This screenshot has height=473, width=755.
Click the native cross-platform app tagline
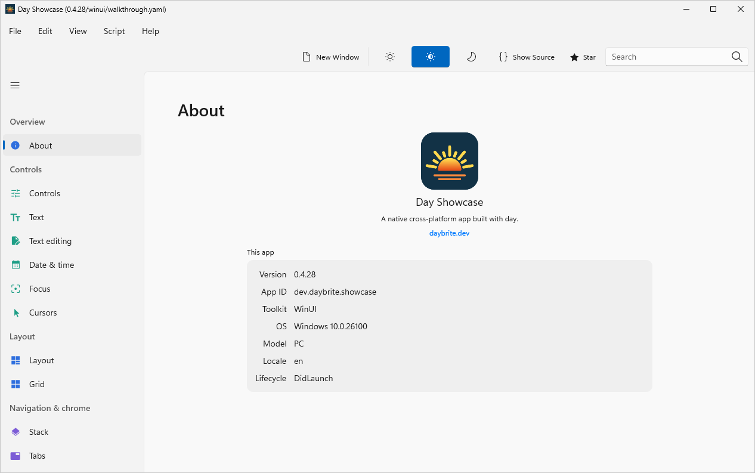[450, 219]
